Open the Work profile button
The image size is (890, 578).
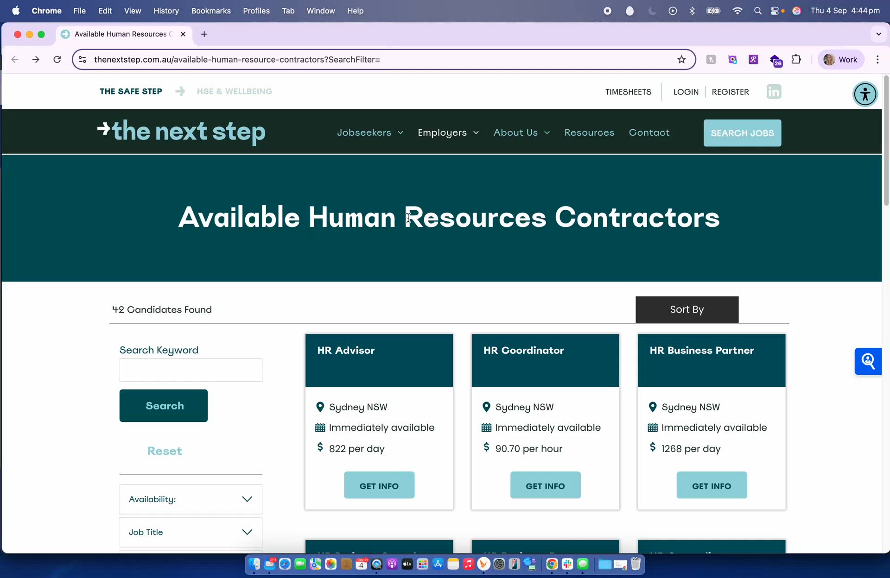pyautogui.click(x=841, y=59)
